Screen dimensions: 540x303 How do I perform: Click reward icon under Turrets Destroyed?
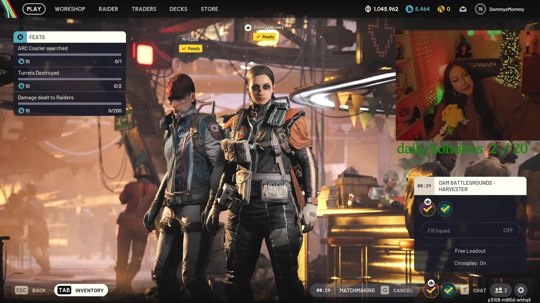pyautogui.click(x=21, y=86)
